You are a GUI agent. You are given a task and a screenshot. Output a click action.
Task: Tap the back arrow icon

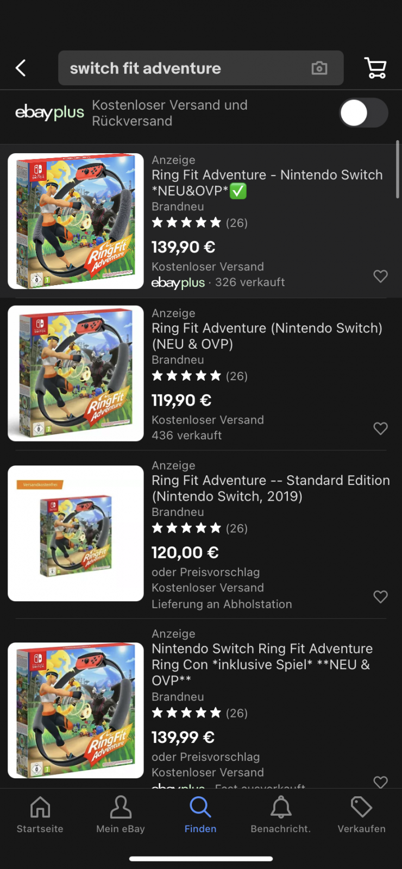(x=21, y=68)
